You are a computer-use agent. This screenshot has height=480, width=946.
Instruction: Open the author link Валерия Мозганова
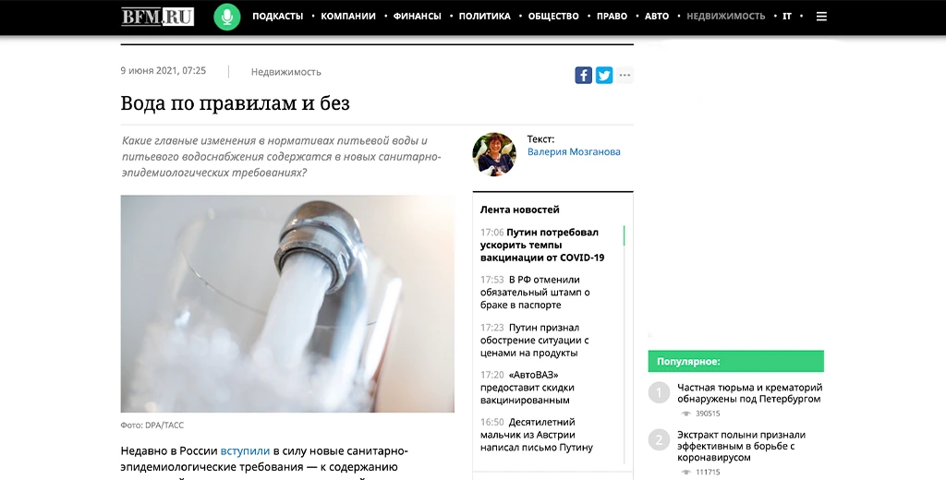[574, 152]
